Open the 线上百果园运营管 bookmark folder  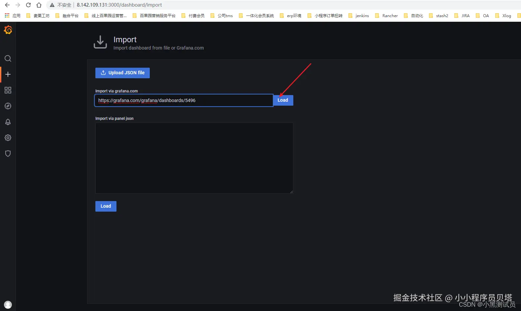click(x=106, y=16)
